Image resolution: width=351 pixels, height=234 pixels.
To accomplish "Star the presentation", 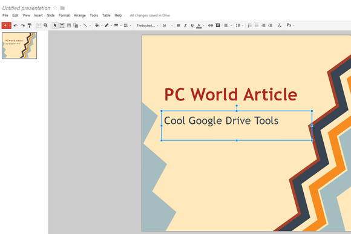I will tap(55, 8).
